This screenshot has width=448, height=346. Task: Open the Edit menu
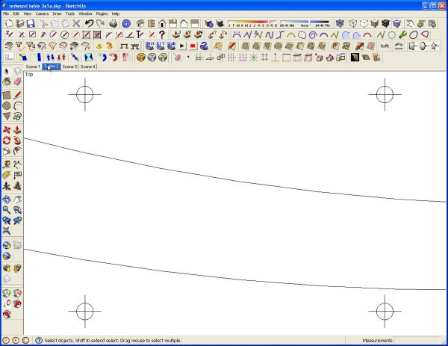pyautogui.click(x=16, y=13)
